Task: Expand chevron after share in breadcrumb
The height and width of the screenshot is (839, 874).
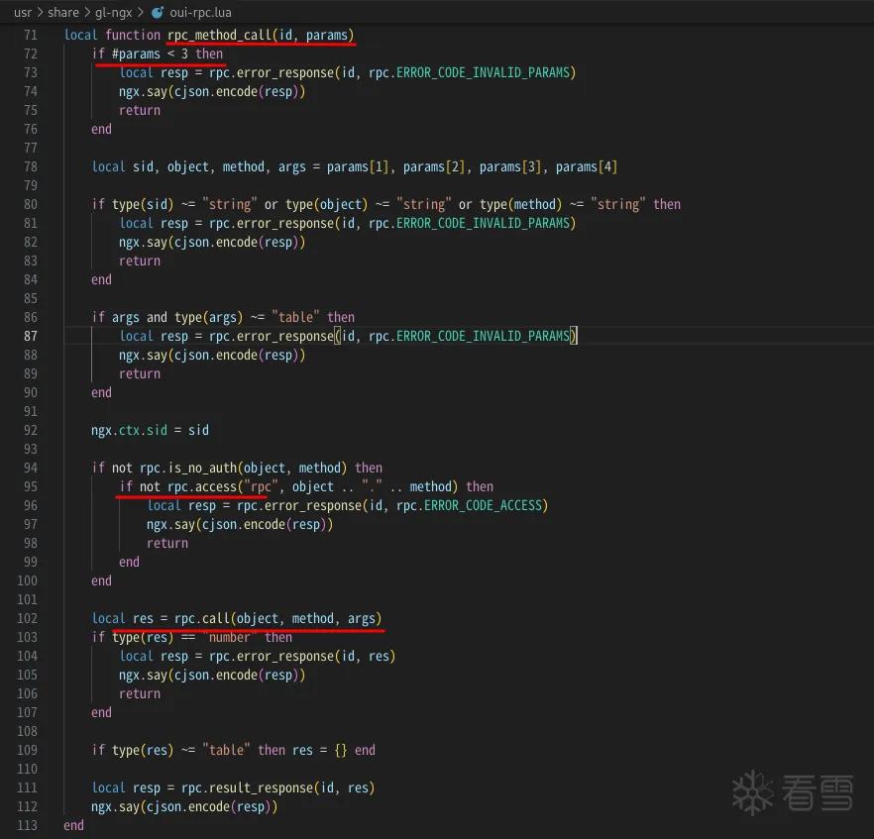Action: tap(87, 12)
